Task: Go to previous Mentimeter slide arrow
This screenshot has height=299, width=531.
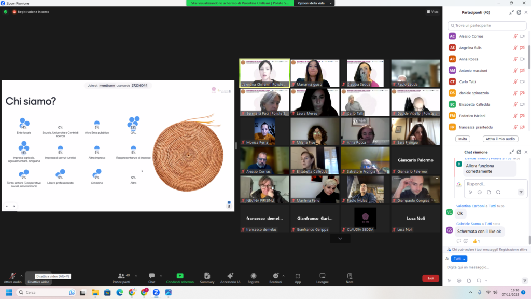Action: pyautogui.click(x=7, y=206)
